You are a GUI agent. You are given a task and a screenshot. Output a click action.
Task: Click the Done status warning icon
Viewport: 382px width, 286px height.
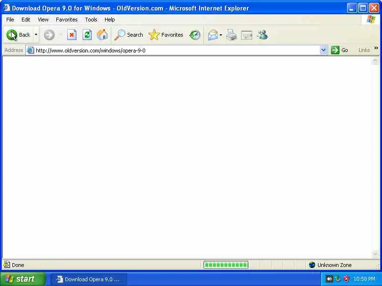[7, 265]
